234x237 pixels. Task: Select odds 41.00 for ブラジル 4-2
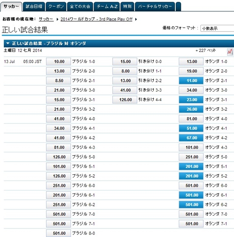coord(59,138)
